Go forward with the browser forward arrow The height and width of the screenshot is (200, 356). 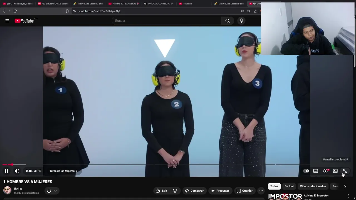[x=9, y=11]
